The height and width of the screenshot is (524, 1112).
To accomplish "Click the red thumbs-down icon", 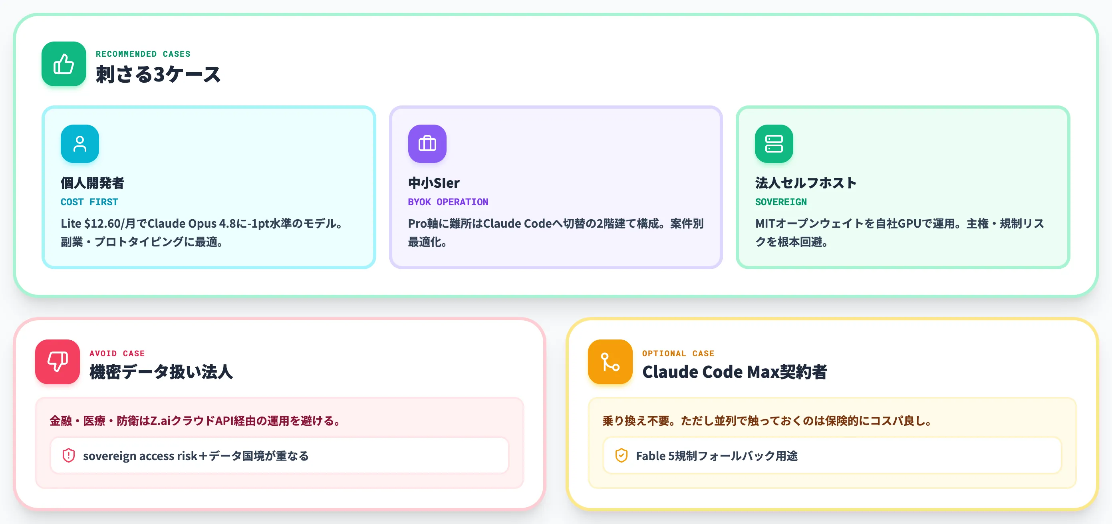I will click(58, 362).
